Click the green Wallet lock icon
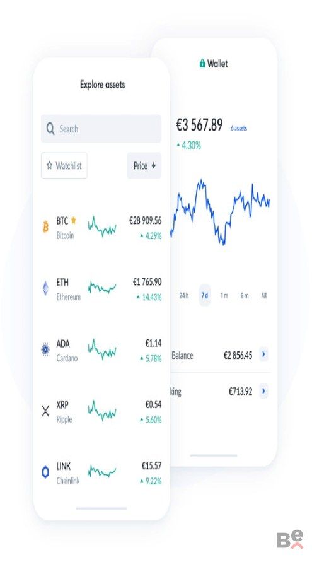The height and width of the screenshot is (562, 312). point(202,64)
